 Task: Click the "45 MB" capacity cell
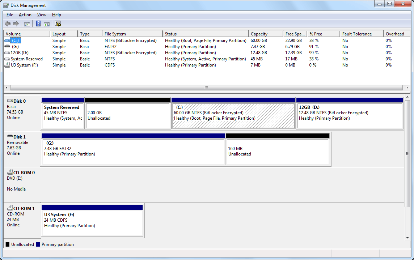click(x=257, y=59)
